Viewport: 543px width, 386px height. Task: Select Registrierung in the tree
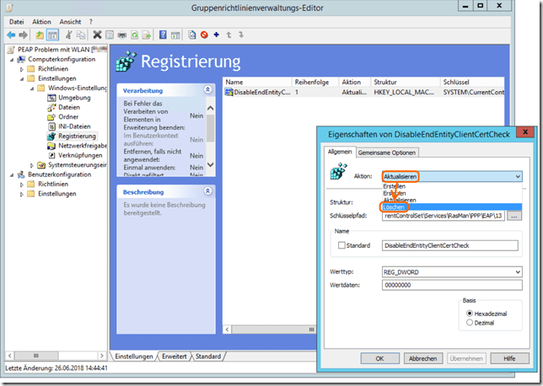(77, 136)
